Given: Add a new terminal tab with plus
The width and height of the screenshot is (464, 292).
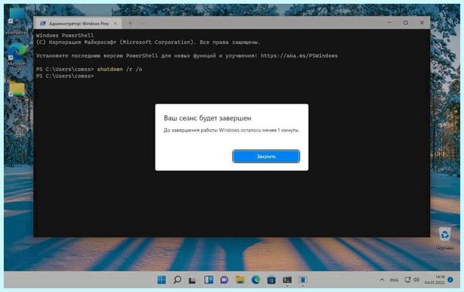Looking at the screenshot, I should tap(130, 23).
